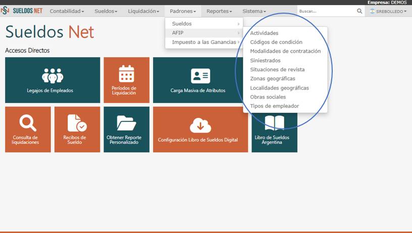Open Recibos de Sueldo tile
Viewport: 412px width, 233px height.
77,129
